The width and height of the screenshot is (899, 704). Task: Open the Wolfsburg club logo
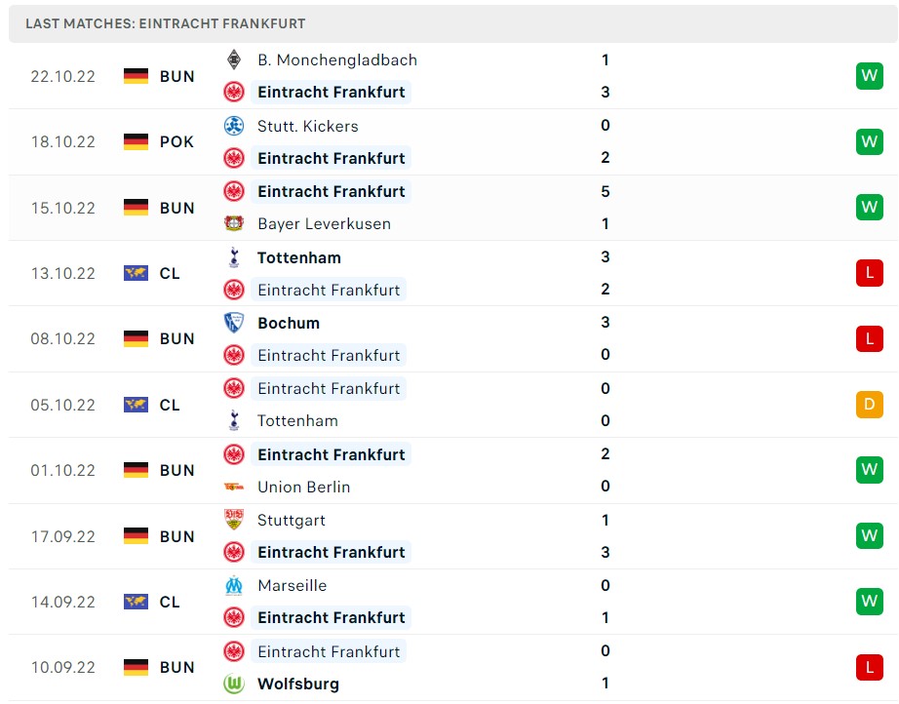point(235,684)
